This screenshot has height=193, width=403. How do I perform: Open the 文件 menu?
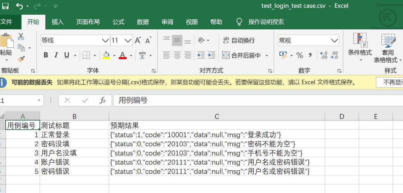[x=7, y=22]
